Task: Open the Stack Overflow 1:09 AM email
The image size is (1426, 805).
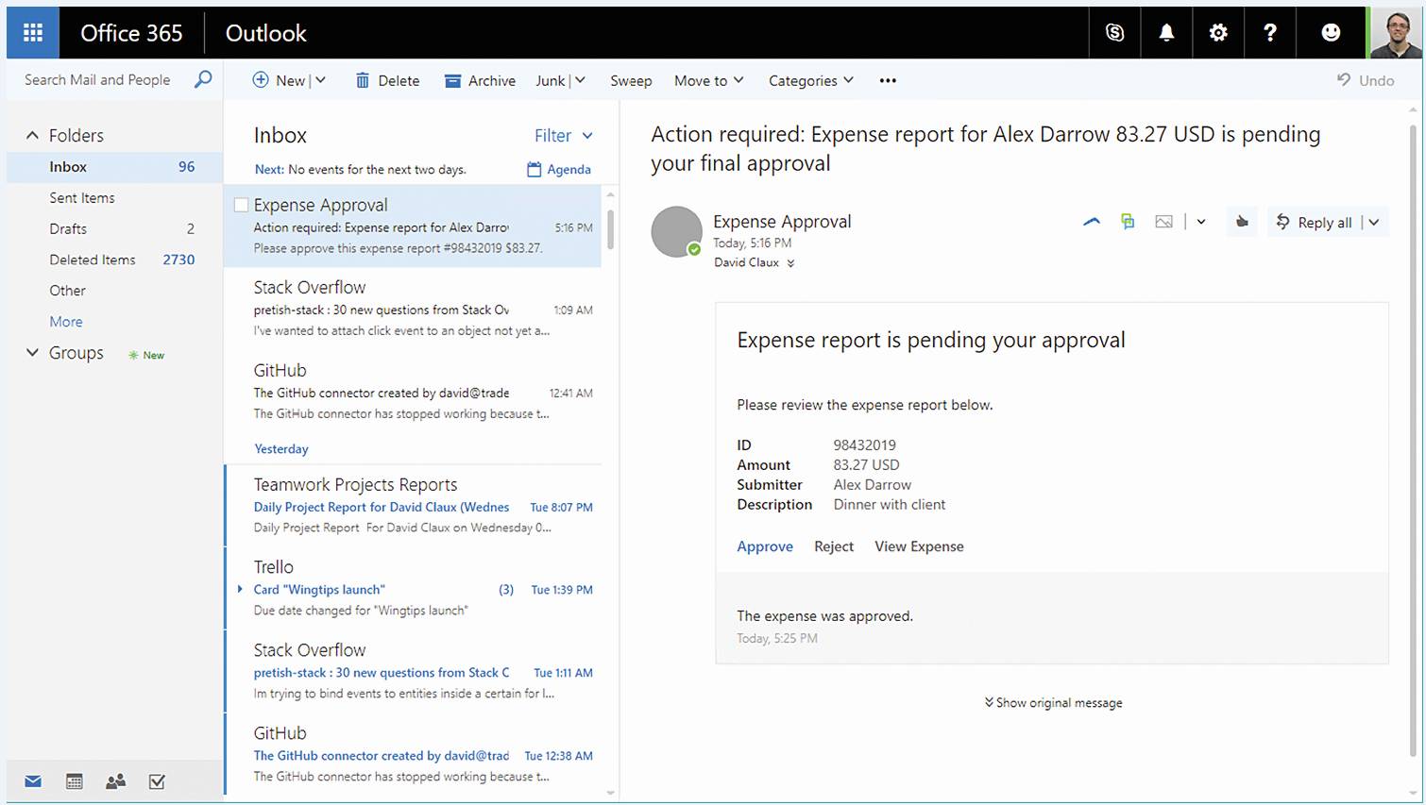Action: point(413,309)
